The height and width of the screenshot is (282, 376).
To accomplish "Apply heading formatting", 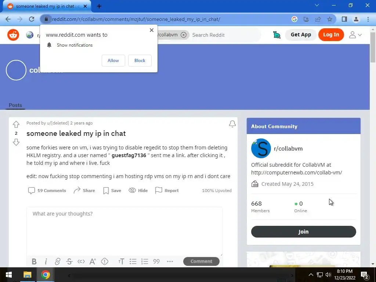I will [x=121, y=261].
